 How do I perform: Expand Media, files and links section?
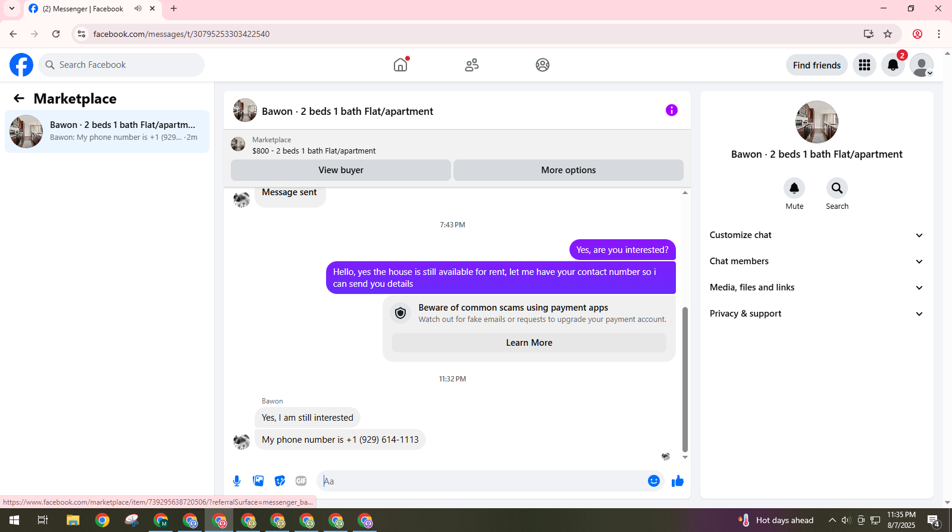pyautogui.click(x=816, y=287)
